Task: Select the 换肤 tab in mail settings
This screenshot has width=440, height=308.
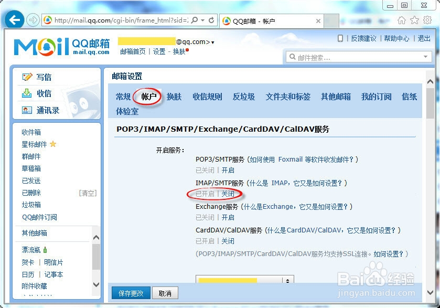Action: pyautogui.click(x=174, y=97)
